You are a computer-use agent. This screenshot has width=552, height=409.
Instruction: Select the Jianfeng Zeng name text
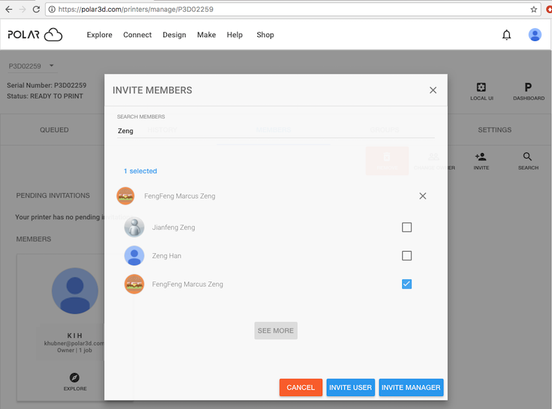(x=174, y=228)
